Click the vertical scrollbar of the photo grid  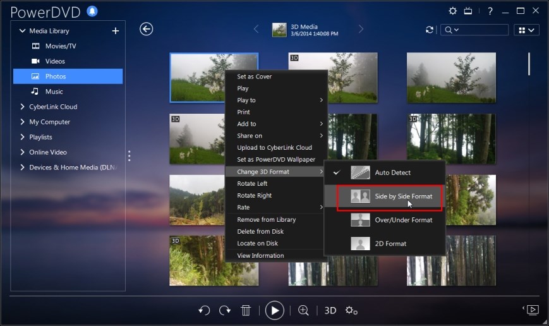[x=529, y=64]
